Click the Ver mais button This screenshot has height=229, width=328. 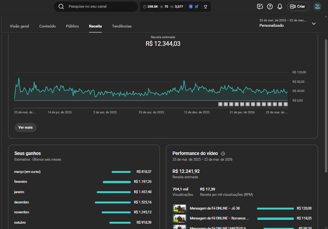coord(26,127)
